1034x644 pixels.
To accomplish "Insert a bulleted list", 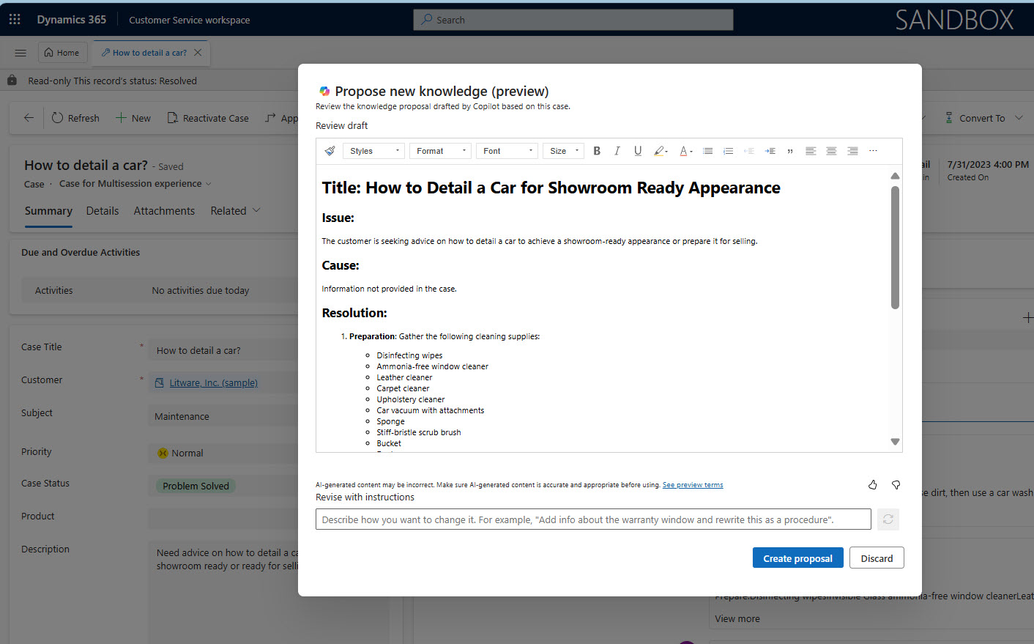I will pyautogui.click(x=707, y=151).
